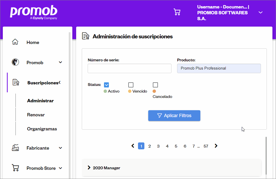Click the content area vertical scrollbar

pyautogui.click(x=266, y=155)
